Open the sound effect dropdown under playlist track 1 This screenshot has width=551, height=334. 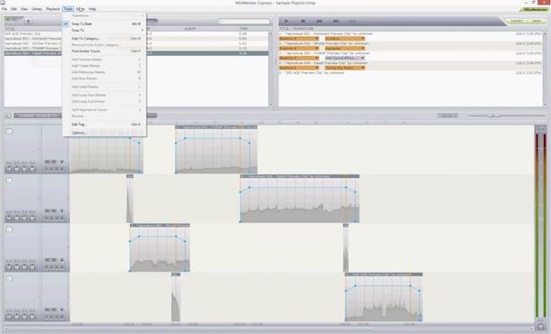(345, 39)
